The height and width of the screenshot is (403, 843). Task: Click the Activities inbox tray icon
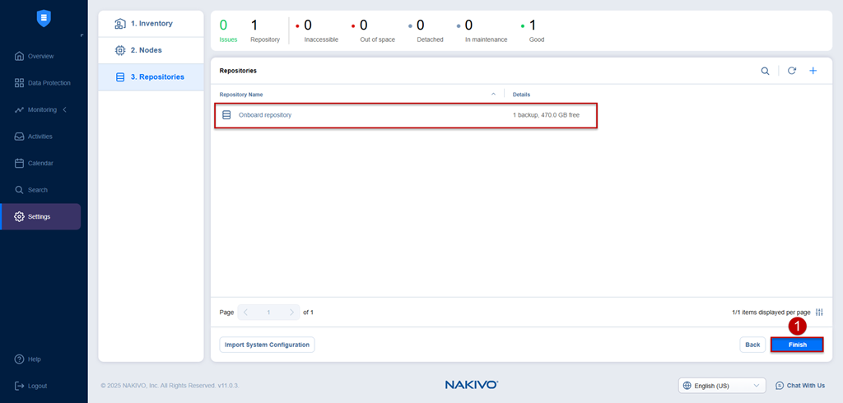coord(20,137)
